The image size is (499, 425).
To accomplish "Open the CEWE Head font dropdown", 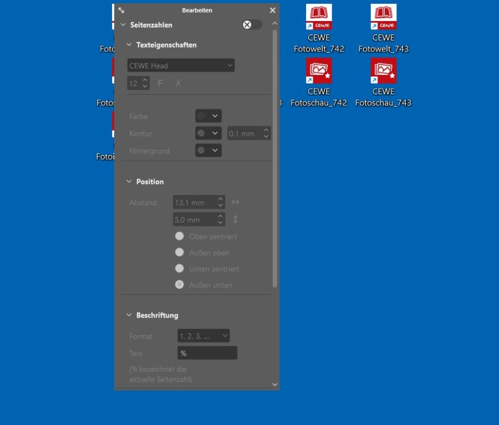I will coord(181,65).
